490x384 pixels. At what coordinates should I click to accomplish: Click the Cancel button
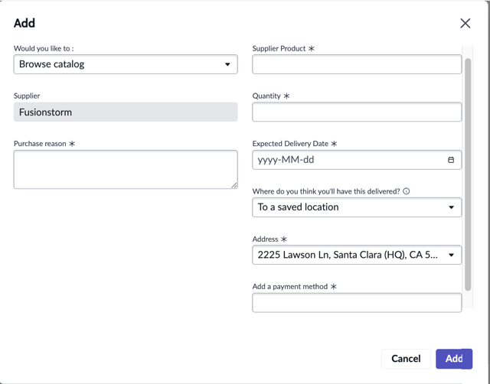point(406,359)
